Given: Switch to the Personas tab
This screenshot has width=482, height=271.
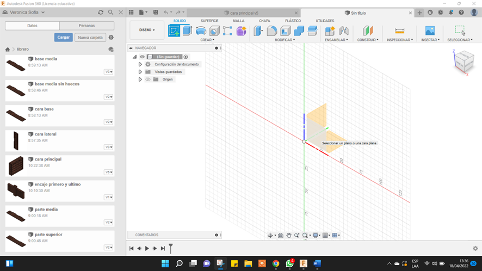Looking at the screenshot, I should pos(86,26).
